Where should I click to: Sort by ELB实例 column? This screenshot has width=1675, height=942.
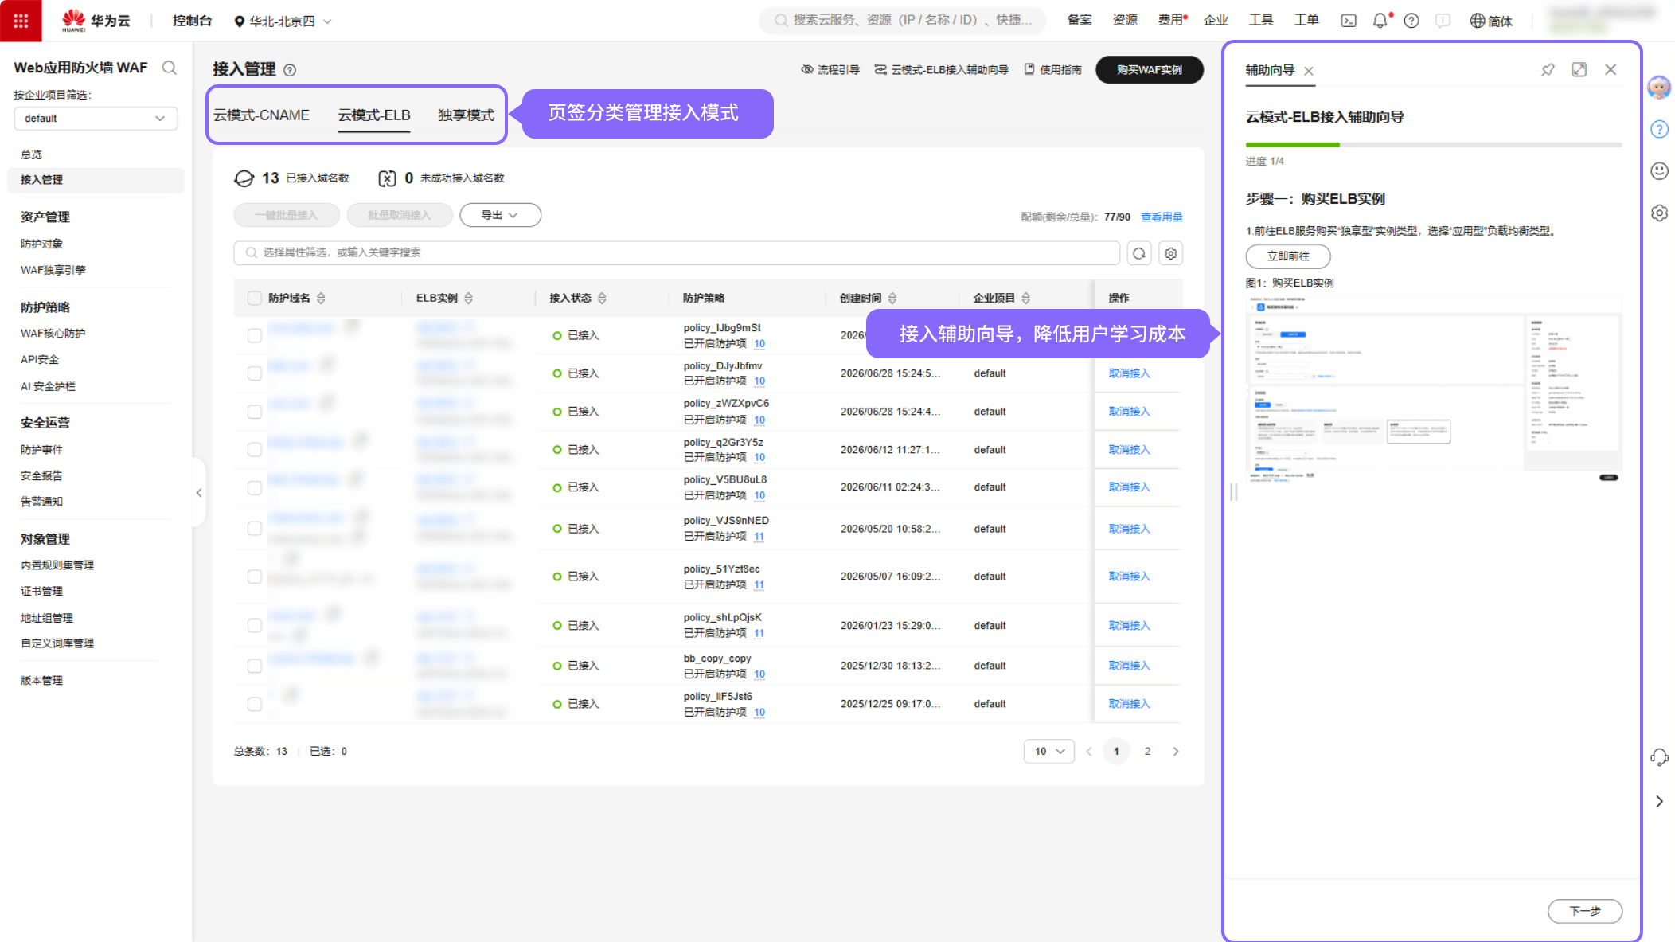(x=469, y=298)
